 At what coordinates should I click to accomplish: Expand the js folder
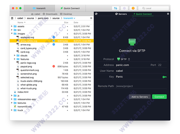12,95
